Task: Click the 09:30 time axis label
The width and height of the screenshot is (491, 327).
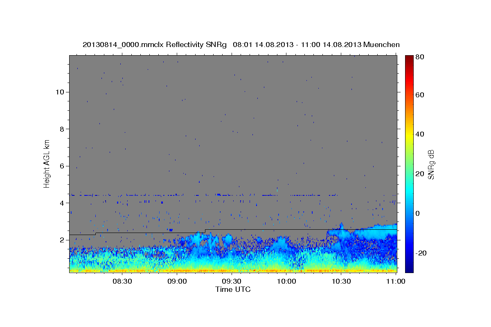Action: [x=232, y=281]
